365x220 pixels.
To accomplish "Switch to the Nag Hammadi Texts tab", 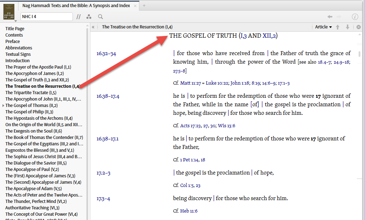I will click(76, 6).
